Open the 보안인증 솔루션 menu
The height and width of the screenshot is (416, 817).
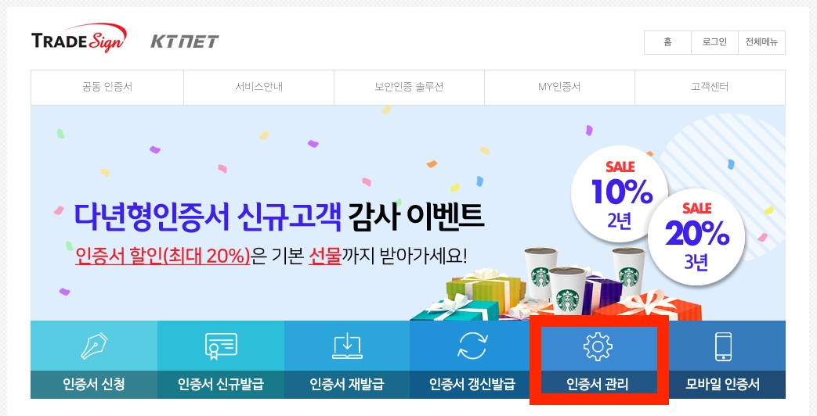[409, 88]
